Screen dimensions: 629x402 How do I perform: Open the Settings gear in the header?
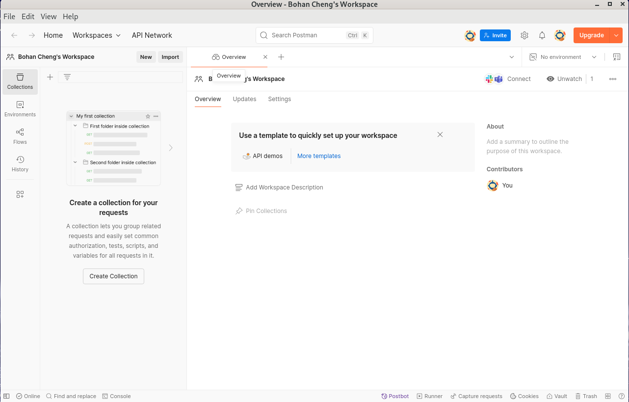[524, 35]
